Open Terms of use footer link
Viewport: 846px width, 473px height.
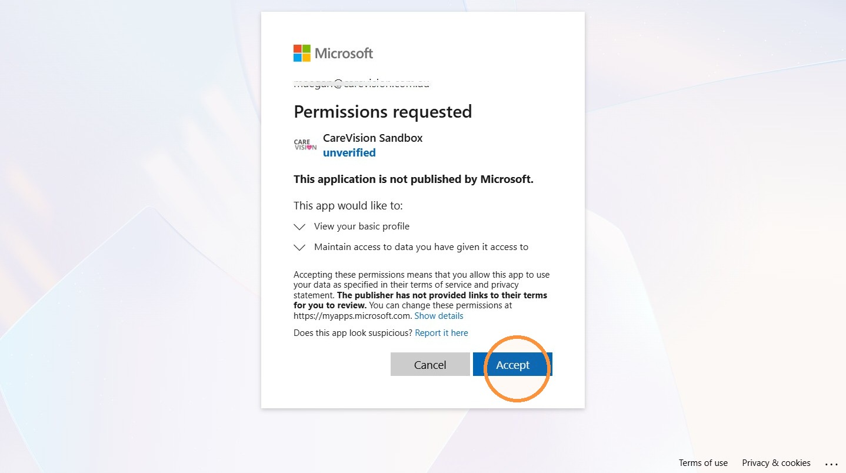pos(703,463)
